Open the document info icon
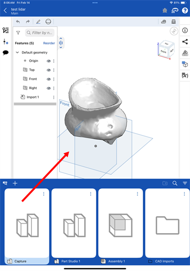 coord(185,30)
